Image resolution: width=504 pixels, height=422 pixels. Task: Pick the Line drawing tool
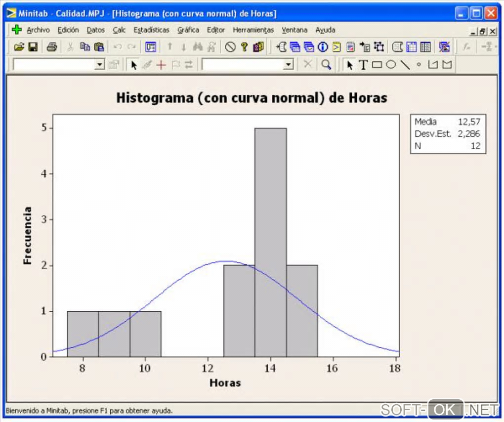tap(405, 65)
